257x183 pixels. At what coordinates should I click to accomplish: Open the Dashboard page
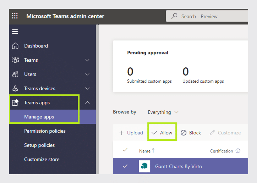point(36,46)
